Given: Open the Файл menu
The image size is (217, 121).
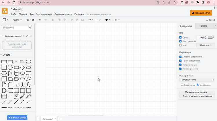Looking at the screenshot, I should point(14,14).
